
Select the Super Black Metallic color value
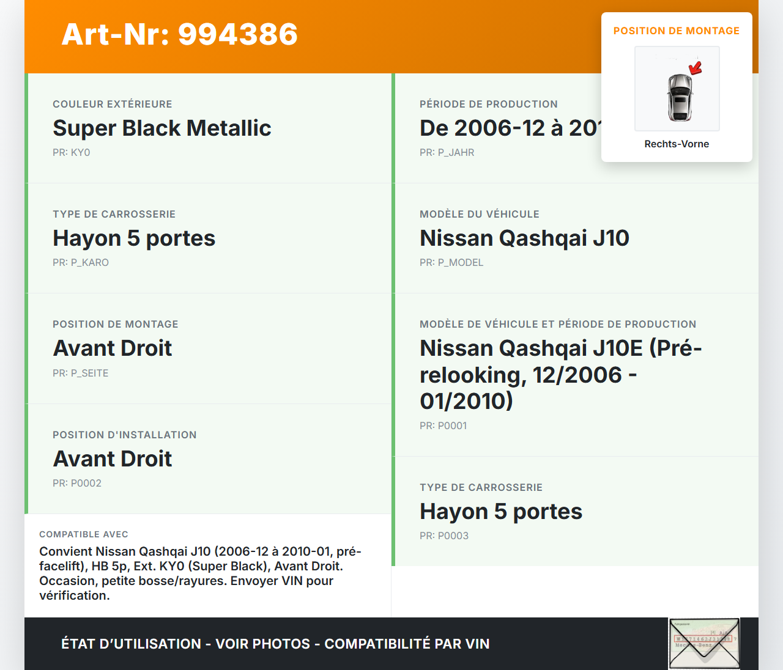click(161, 128)
